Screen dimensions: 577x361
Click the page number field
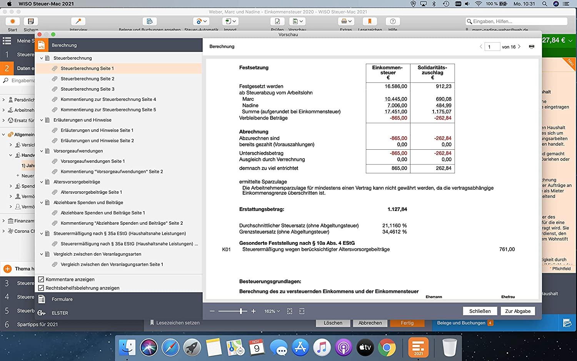click(492, 47)
